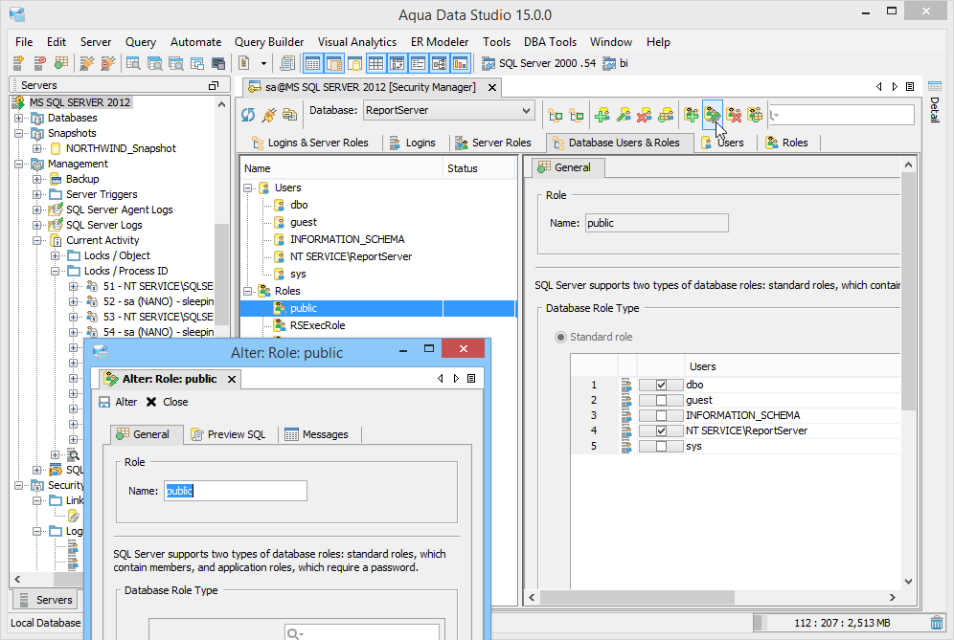Collapse the Roles node in security tree

tap(248, 291)
